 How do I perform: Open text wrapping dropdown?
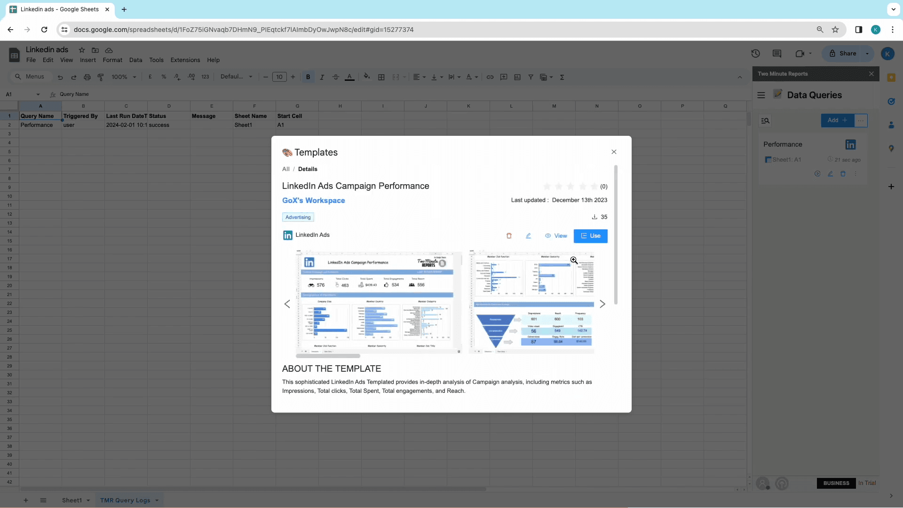tap(454, 77)
